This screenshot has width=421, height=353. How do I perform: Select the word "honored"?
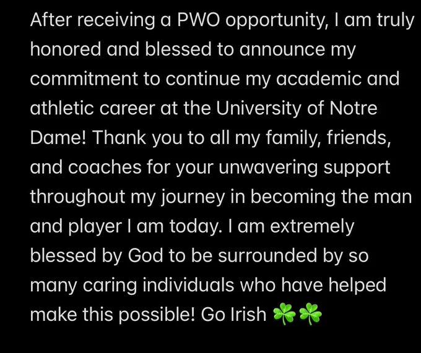(66, 49)
